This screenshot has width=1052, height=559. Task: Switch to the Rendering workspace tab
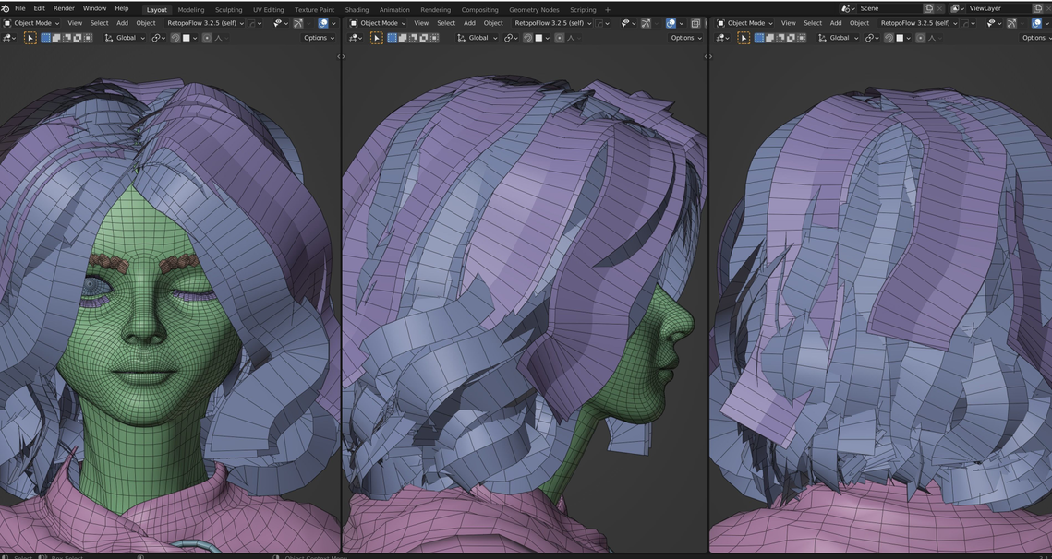[435, 10]
